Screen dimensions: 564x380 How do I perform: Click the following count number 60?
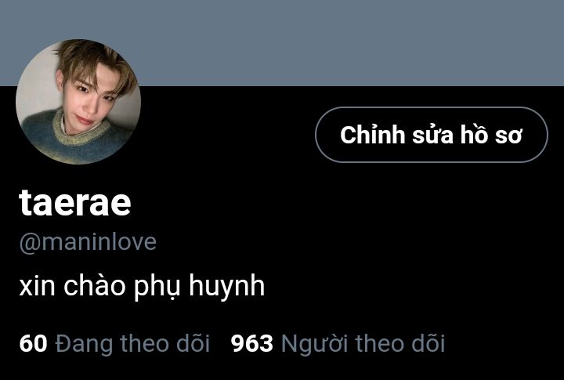[x=33, y=343]
